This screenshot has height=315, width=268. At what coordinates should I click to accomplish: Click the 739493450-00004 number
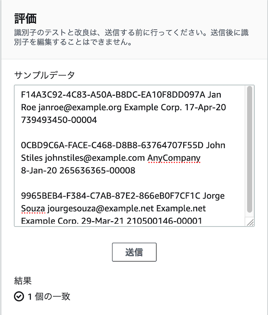(59, 120)
